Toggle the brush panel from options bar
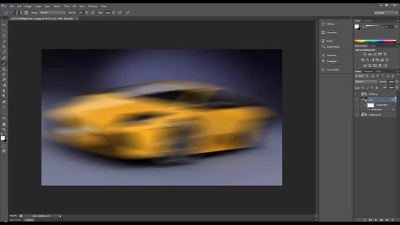The image size is (400, 225). pos(26,12)
